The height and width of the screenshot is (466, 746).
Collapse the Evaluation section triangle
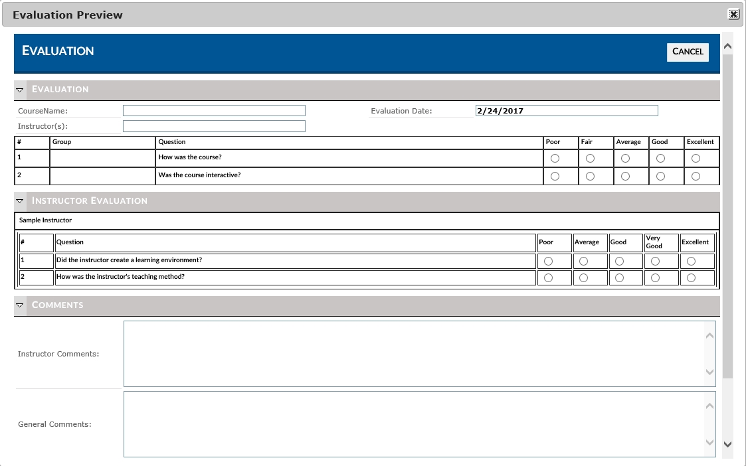[x=20, y=90]
